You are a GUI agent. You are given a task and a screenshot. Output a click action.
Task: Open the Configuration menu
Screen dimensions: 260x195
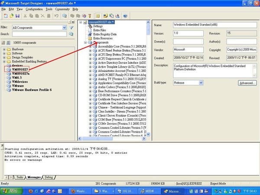coord(34,9)
